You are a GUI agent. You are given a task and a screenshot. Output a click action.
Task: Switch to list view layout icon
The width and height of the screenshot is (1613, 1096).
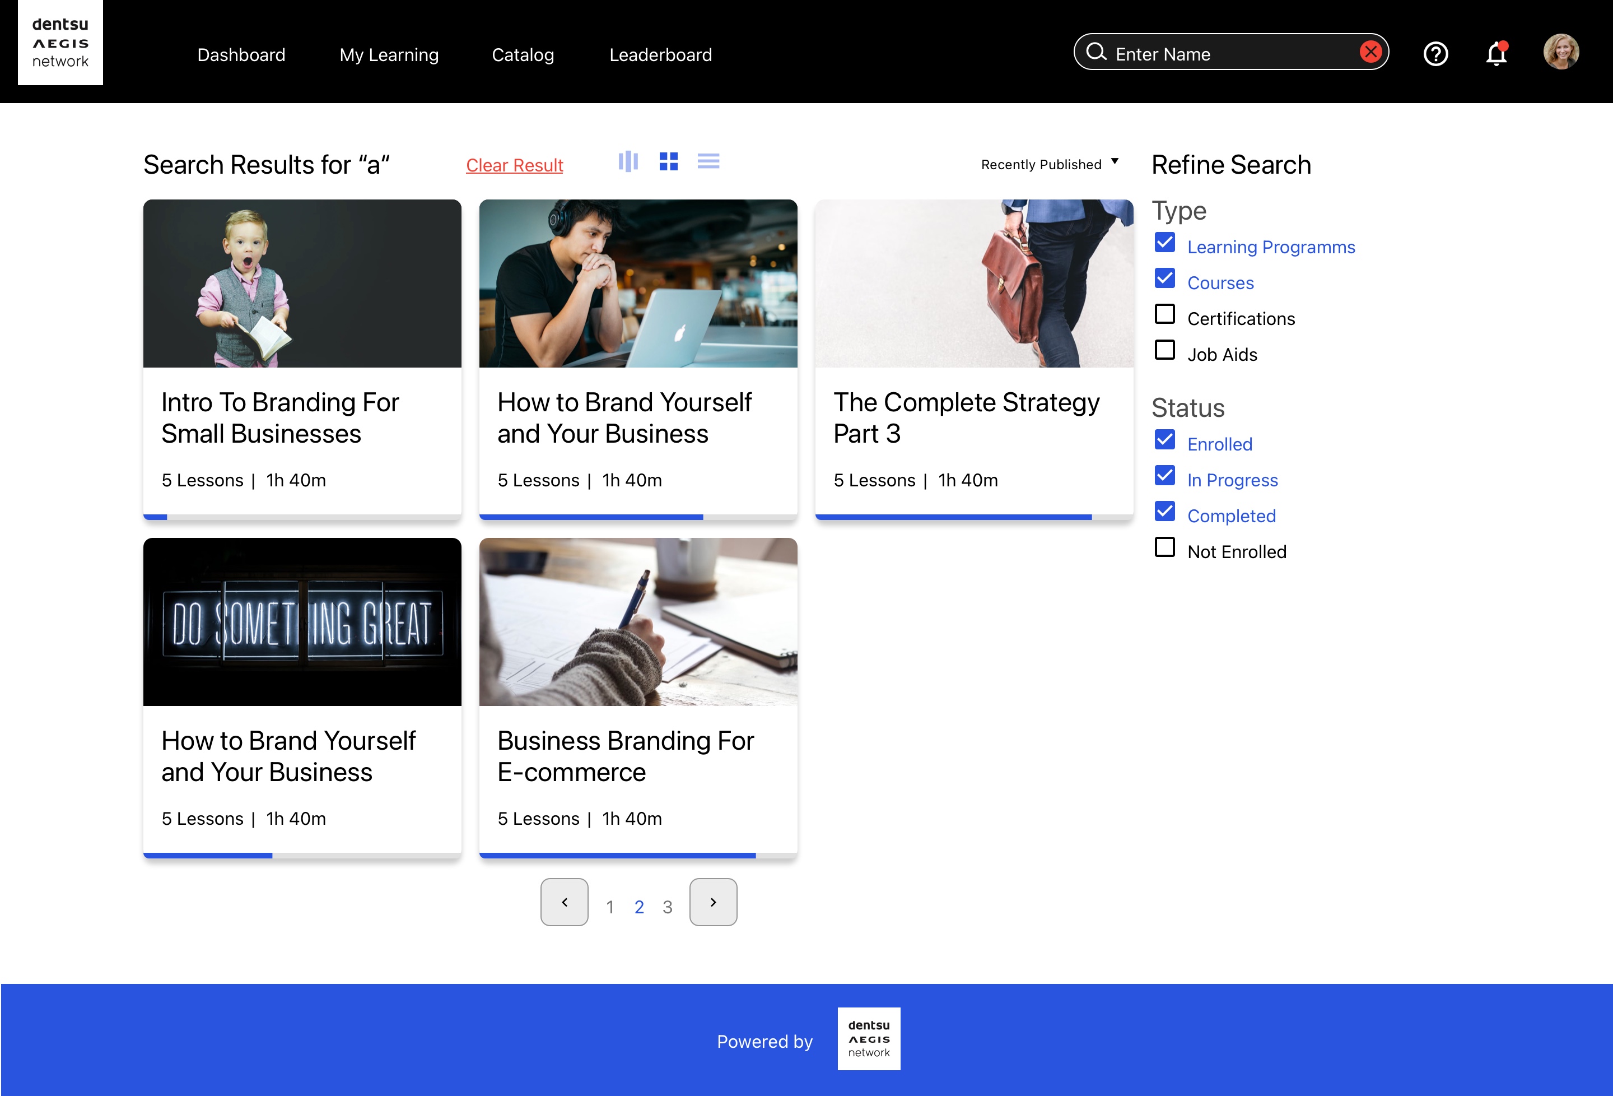[708, 161]
